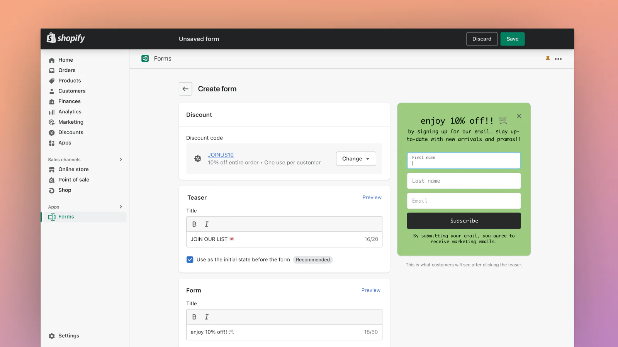Expand the Sales channels section

121,160
